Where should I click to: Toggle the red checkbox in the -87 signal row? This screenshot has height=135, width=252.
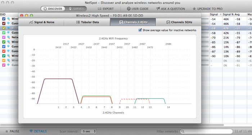(4, 51)
